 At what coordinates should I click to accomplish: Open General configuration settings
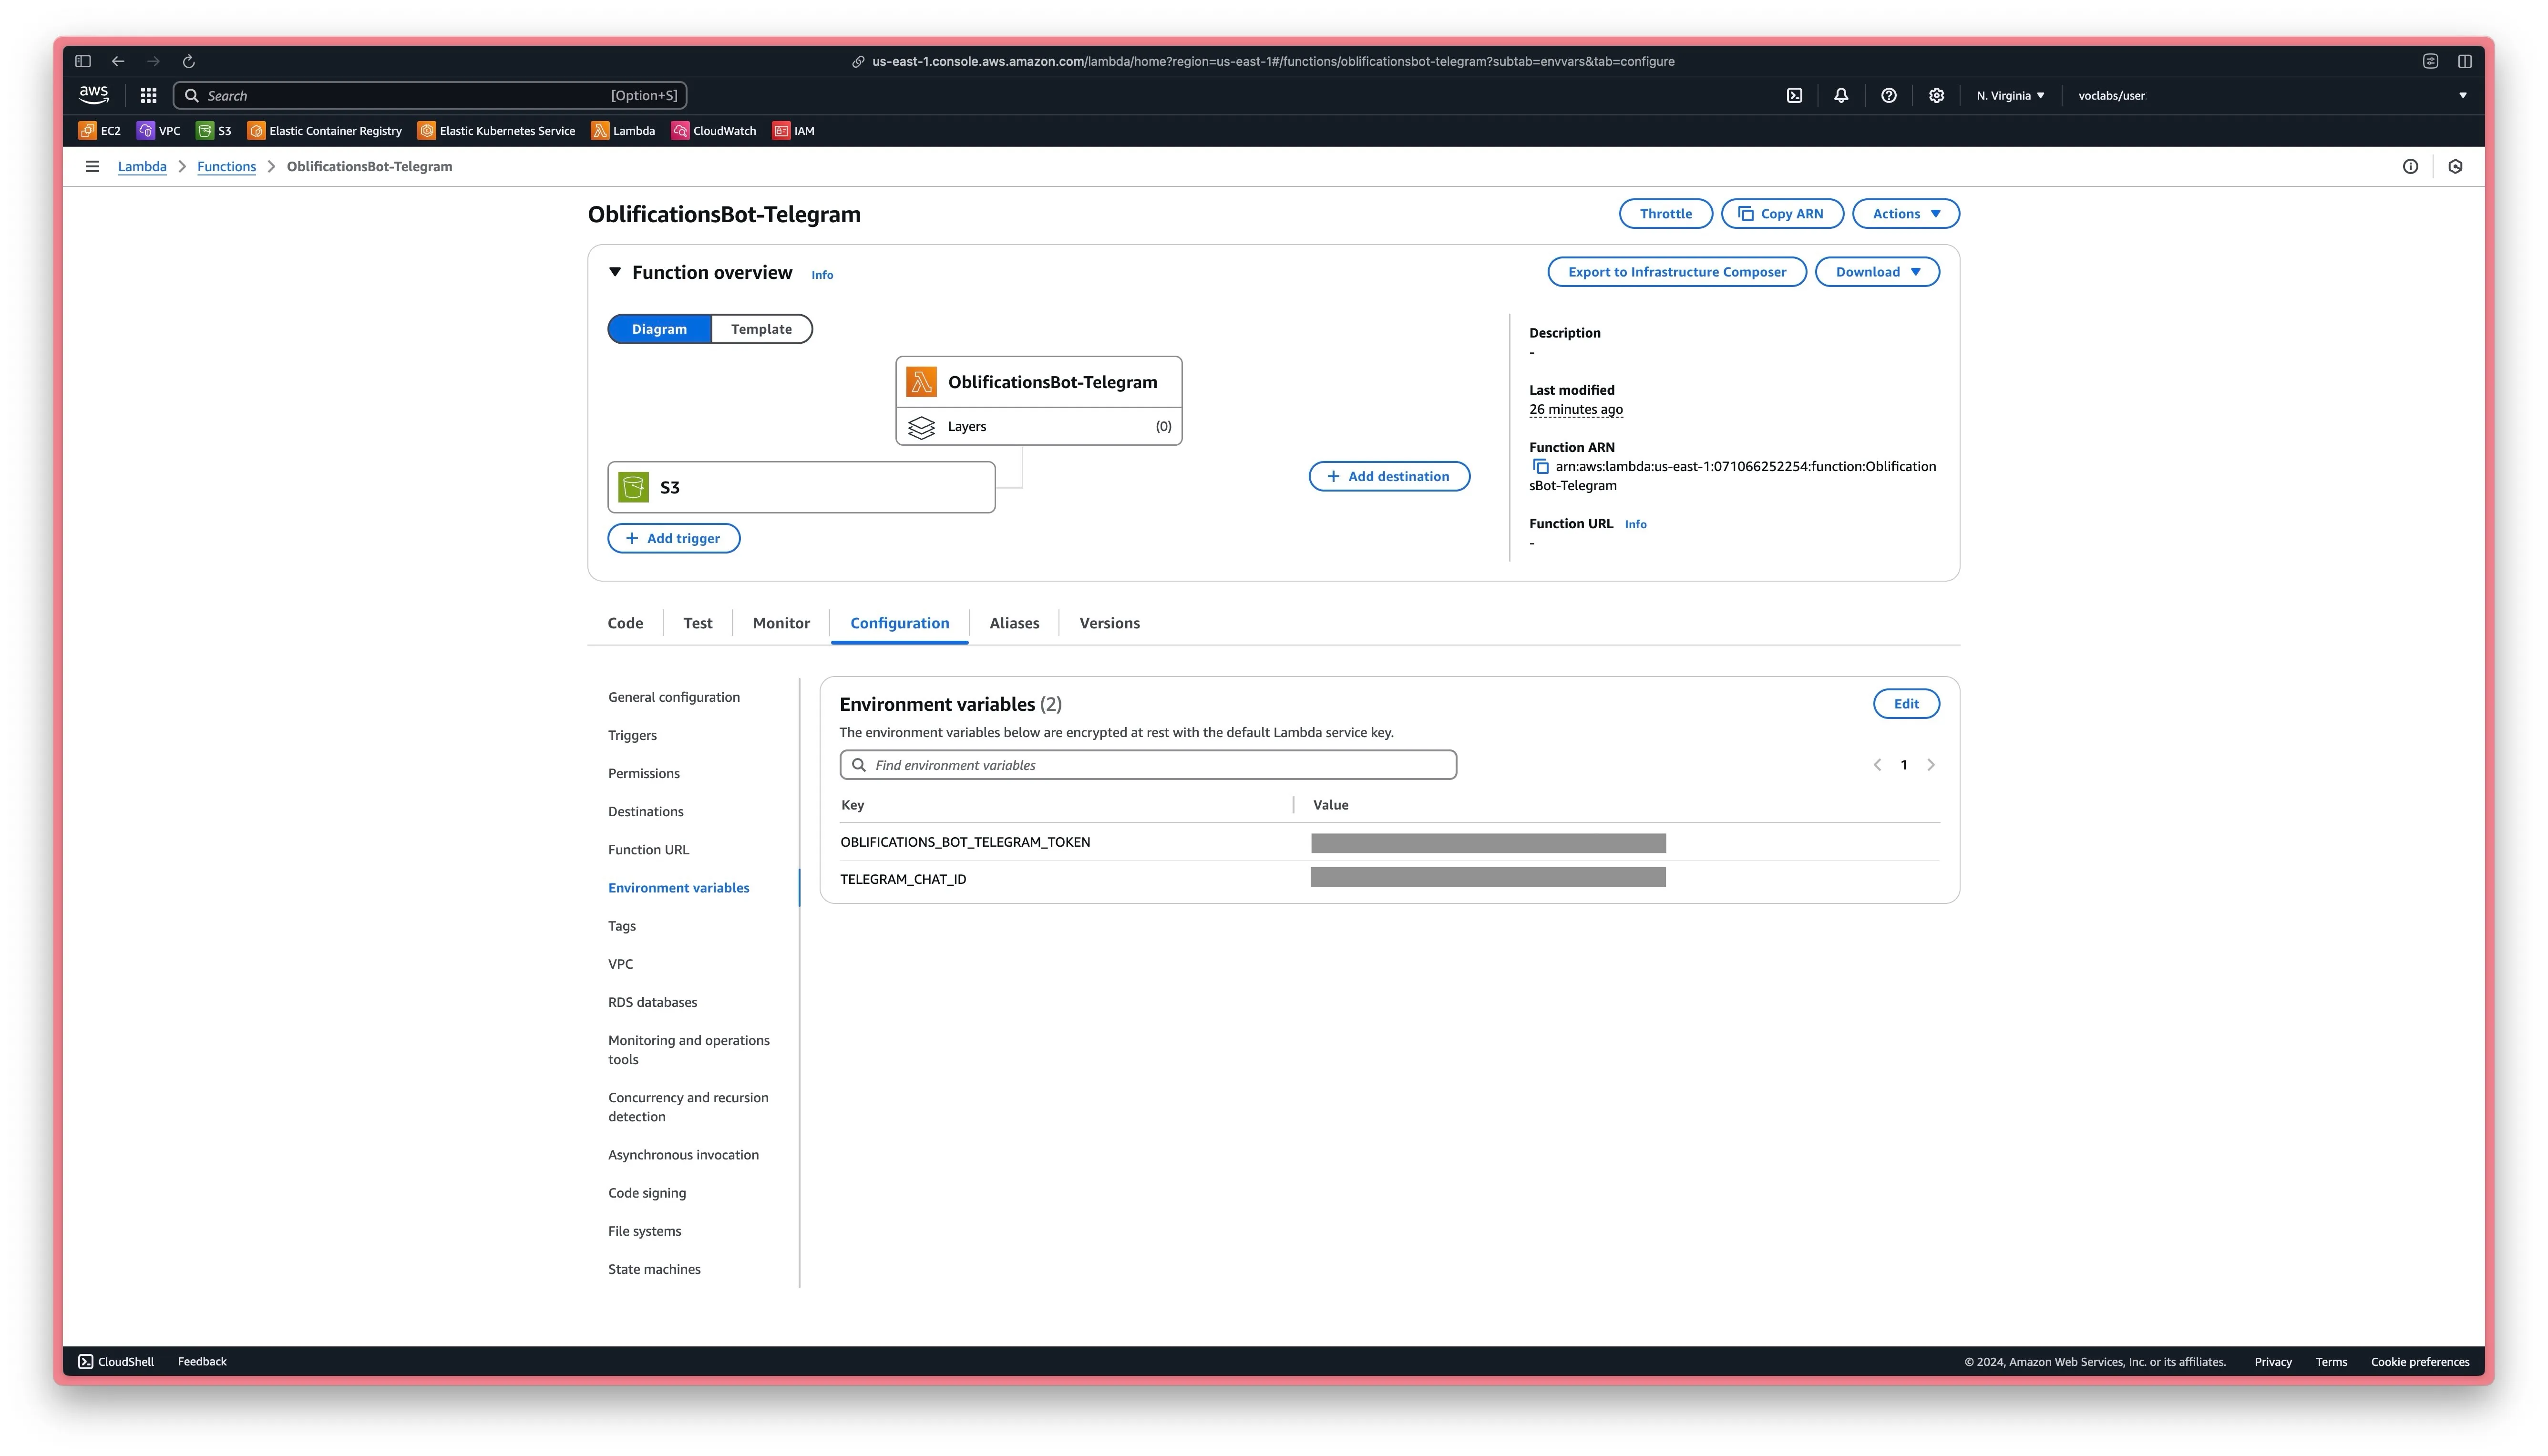click(674, 697)
